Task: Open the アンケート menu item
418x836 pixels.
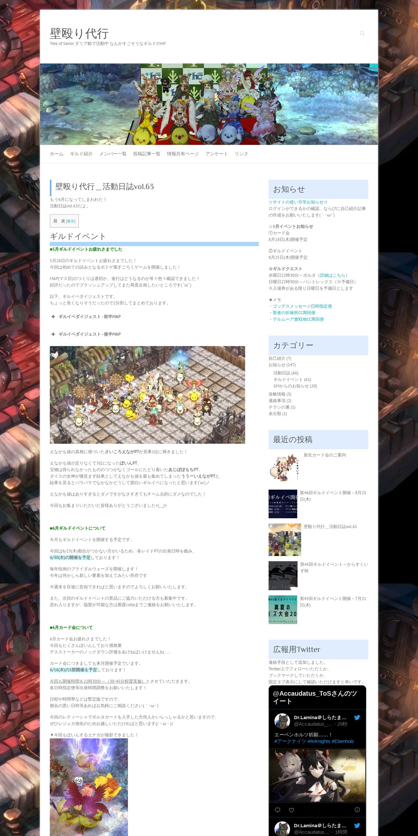Action: click(x=216, y=154)
